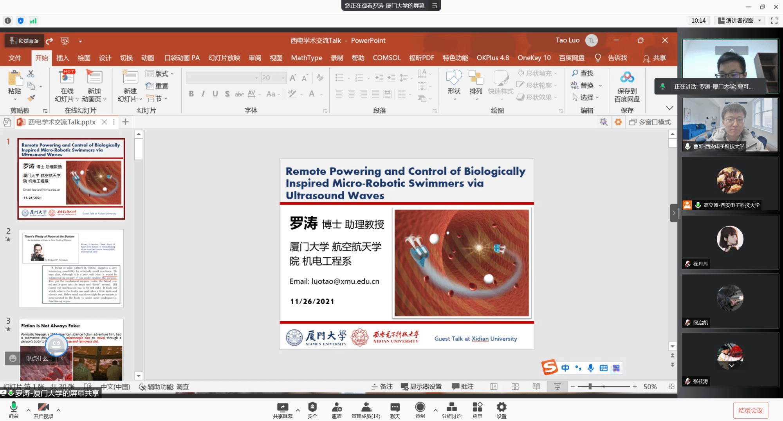This screenshot has width=783, height=421.
Task: Toggle the microphone mute button
Action: pos(14,408)
